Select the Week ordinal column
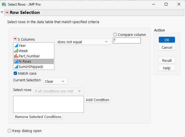185x137 pixels. click(23, 51)
